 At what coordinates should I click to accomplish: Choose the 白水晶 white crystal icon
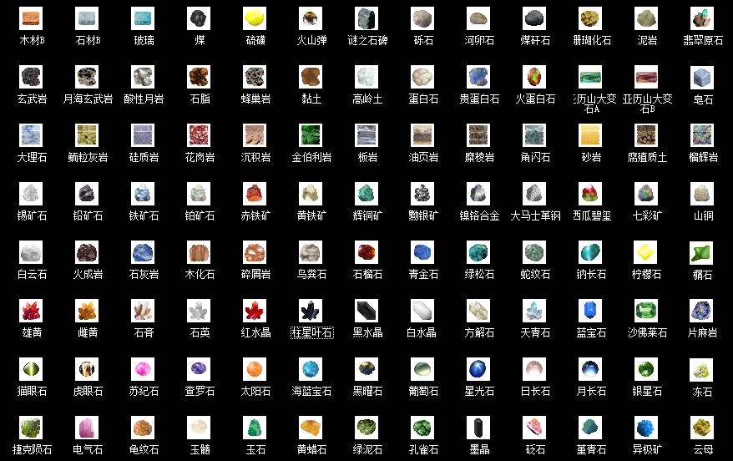pos(422,311)
